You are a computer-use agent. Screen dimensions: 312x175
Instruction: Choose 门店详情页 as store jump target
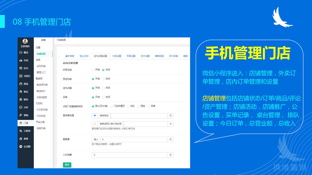coord(111,106)
